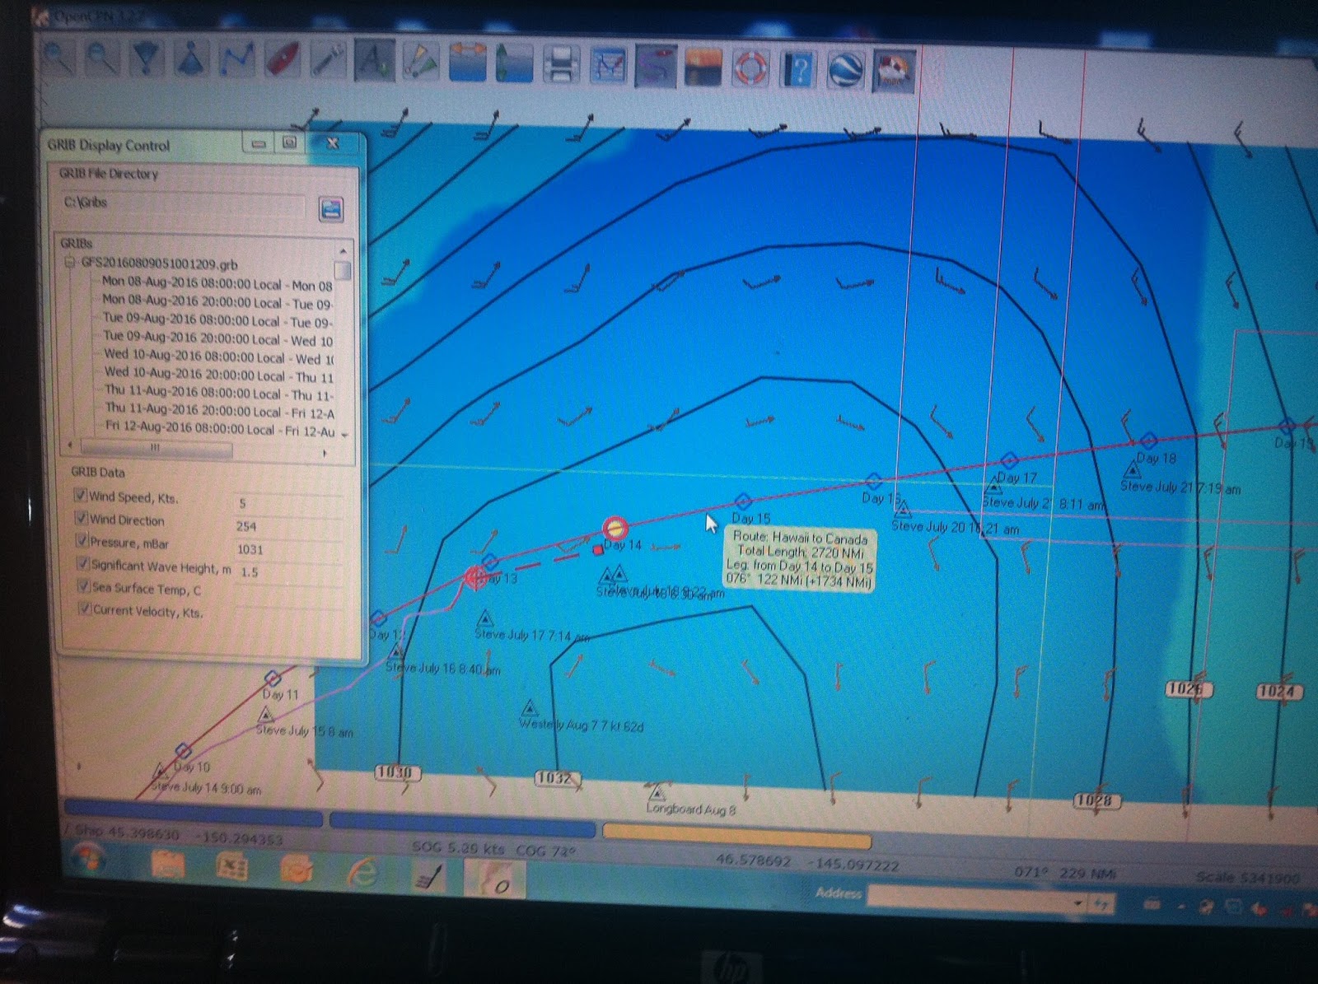Toggle the Pressure, mBar checkbox
The width and height of the screenshot is (1318, 984).
coord(82,540)
